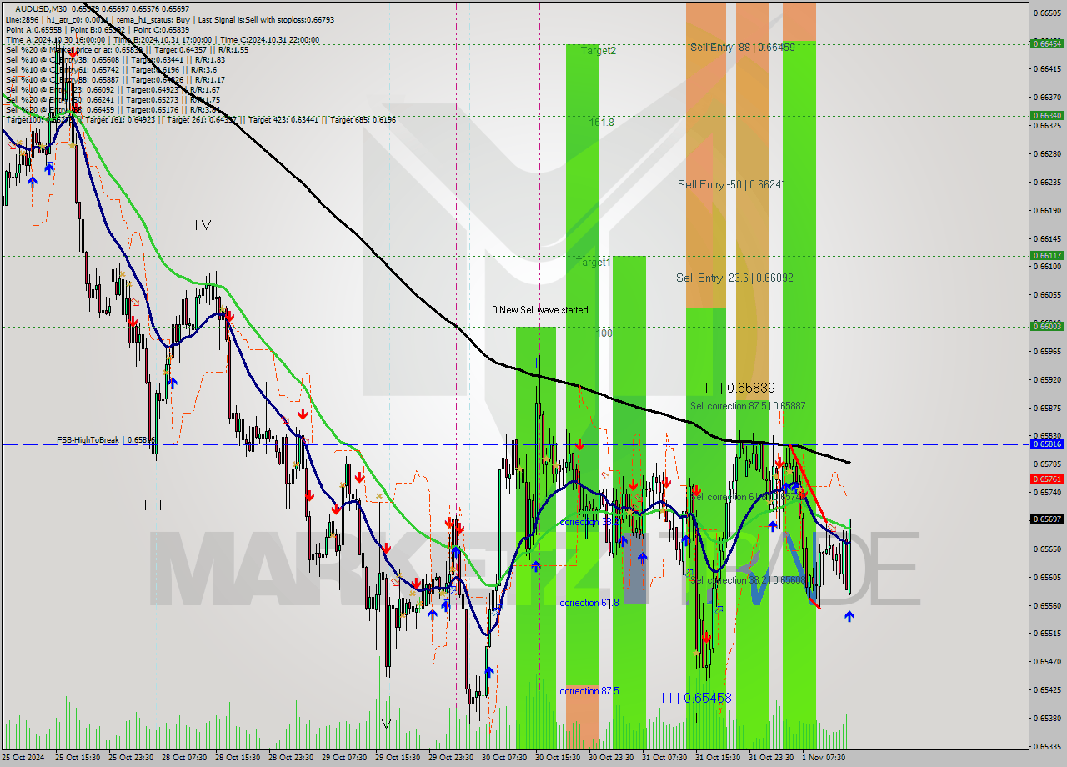
Task: Click the 0.65605 price axis label
Action: [1048, 577]
